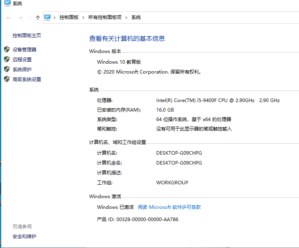299x248 pixels.
Task: Click the Forward navigation arrow
Action: [x=21, y=17]
